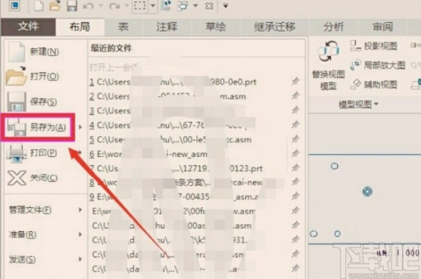
Task: Pin recent file 4 containing \67-76
Action: [x=295, y=124]
